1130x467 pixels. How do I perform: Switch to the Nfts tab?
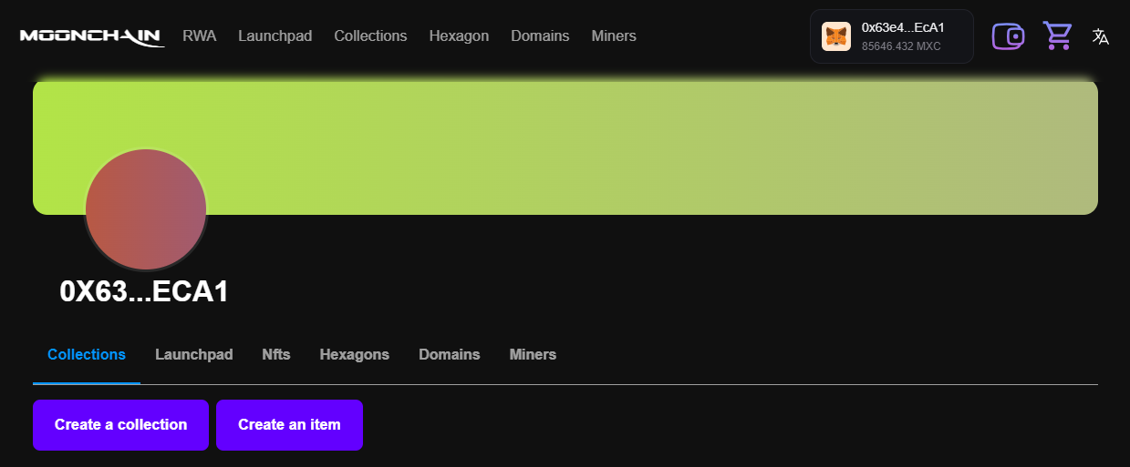(x=276, y=354)
